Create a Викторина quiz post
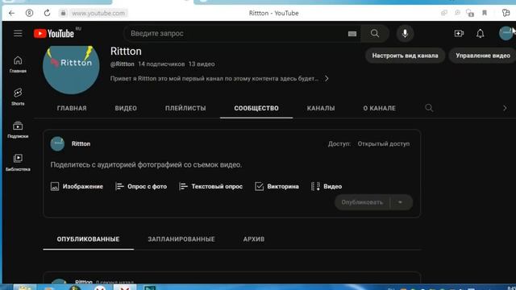Screen dimensions: 516x290 [x=277, y=186]
